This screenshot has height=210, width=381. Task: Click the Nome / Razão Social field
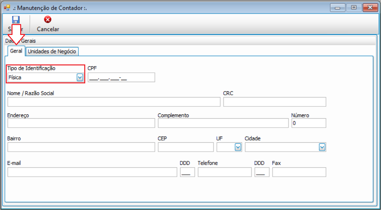click(114, 102)
